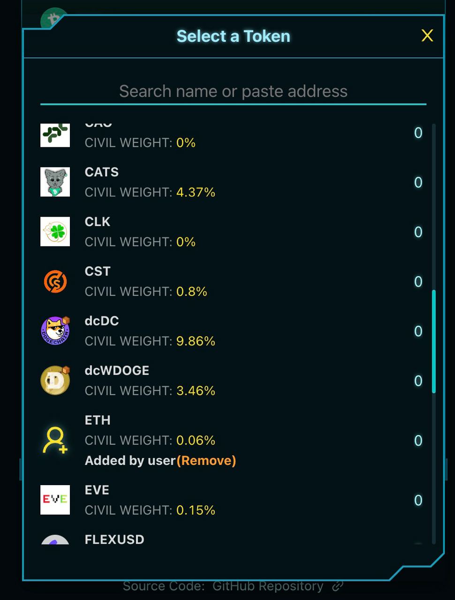455x600 pixels.
Task: Select the EVE token logo
Action: click(55, 500)
